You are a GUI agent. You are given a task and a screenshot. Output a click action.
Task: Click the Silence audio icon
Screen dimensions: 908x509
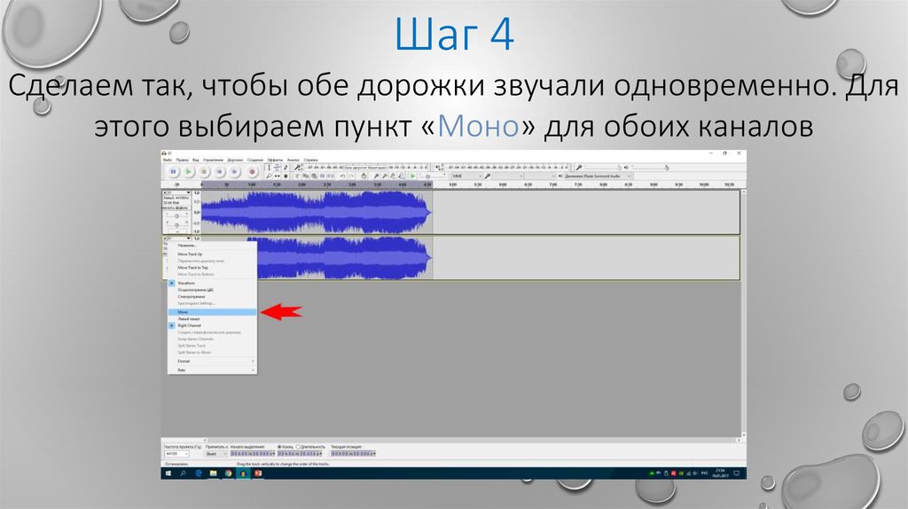[x=331, y=176]
